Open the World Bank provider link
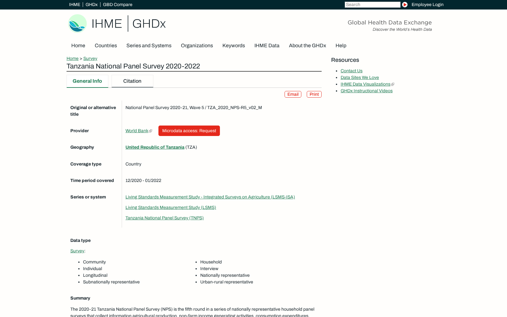The width and height of the screenshot is (507, 317). pos(137,131)
